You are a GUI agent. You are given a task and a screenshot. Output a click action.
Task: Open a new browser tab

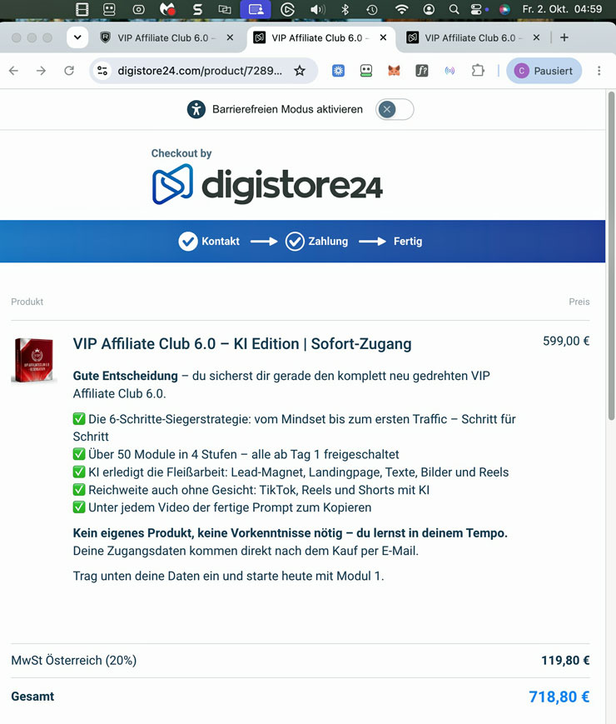[x=564, y=37]
